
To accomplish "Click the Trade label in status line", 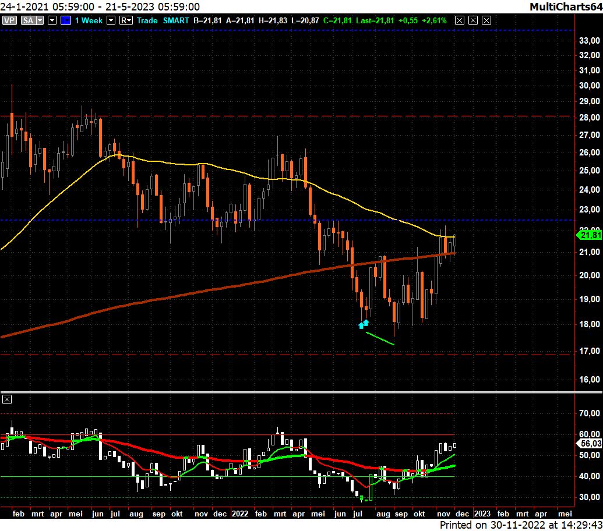I will tap(147, 20).
